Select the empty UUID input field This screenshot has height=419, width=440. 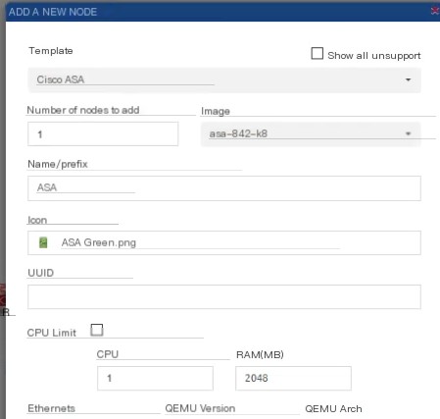[x=224, y=297]
